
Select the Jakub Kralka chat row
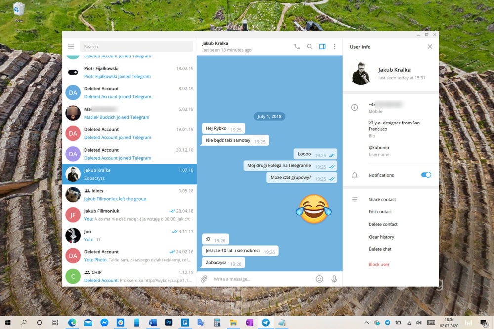coord(129,174)
